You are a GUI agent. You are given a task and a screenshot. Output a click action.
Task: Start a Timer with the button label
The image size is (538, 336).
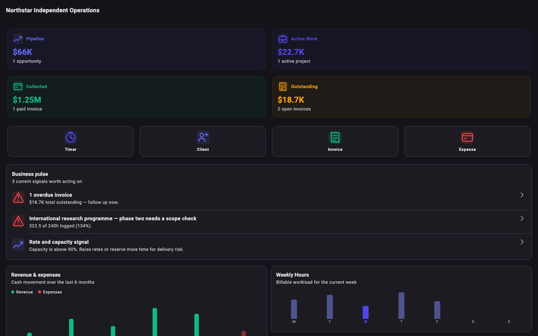point(71,149)
